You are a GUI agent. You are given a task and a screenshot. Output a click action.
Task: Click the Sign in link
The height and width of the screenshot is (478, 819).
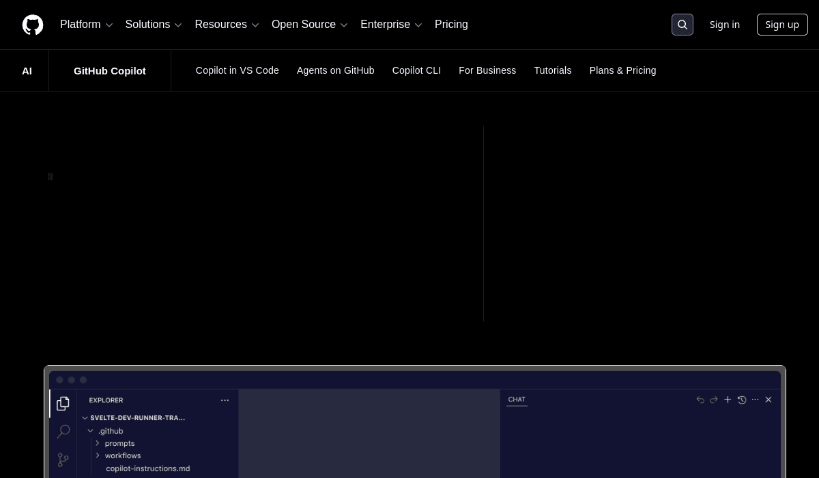pyautogui.click(x=725, y=25)
